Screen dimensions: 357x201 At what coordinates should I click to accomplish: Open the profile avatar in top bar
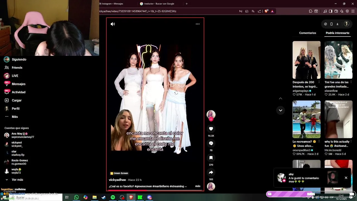click(x=346, y=24)
